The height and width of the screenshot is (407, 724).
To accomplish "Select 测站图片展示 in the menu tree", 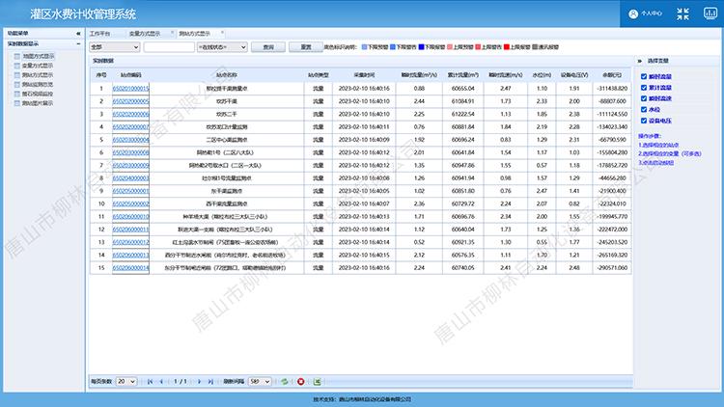I will pos(38,103).
